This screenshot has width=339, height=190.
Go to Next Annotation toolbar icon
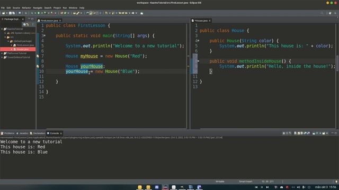pyautogui.click(x=106, y=13)
